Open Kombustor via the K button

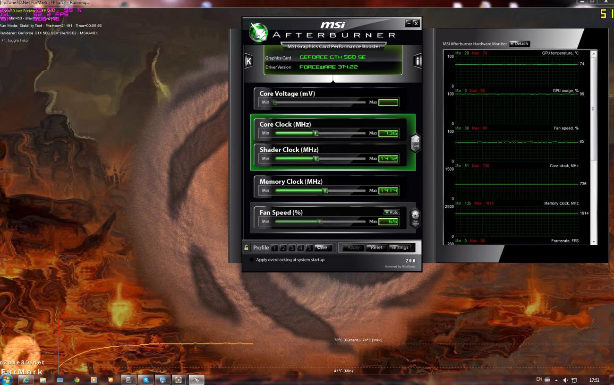tap(248, 61)
